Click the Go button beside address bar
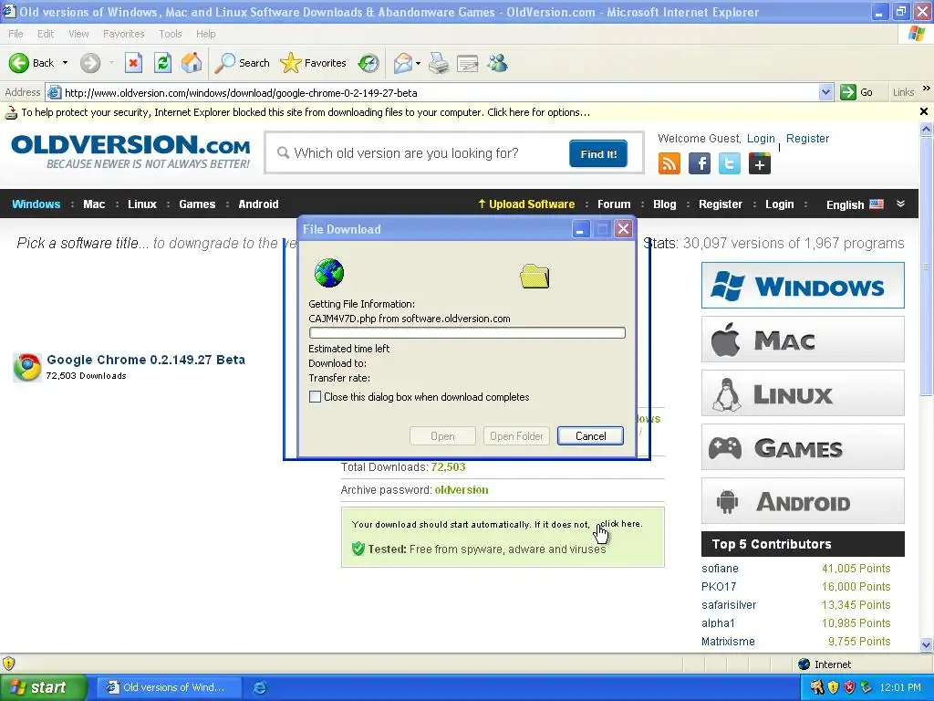 [856, 92]
